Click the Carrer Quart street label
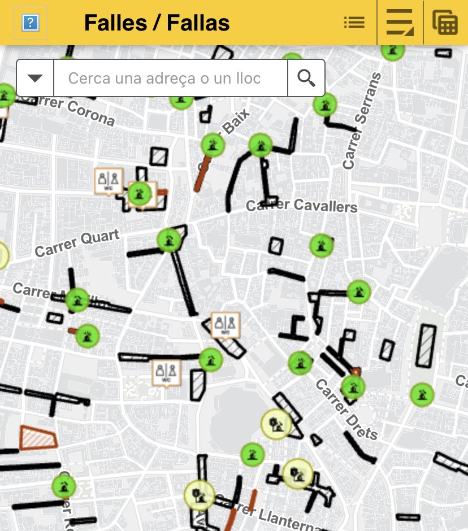The width and height of the screenshot is (468, 531). coord(77,243)
